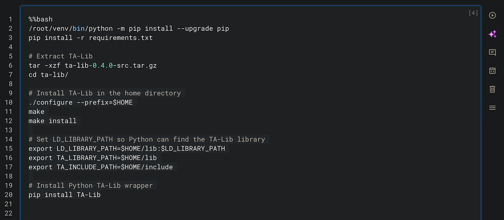
Task: Click the ./configure --prefix=$HOME line
Action: 80,102
